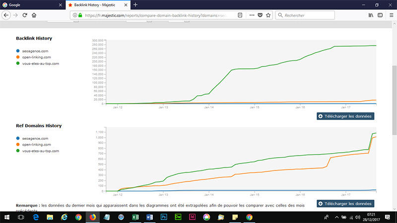Open the volume control in system tray
Image resolution: width=397 pixels, height=223 pixels.
coord(358,217)
